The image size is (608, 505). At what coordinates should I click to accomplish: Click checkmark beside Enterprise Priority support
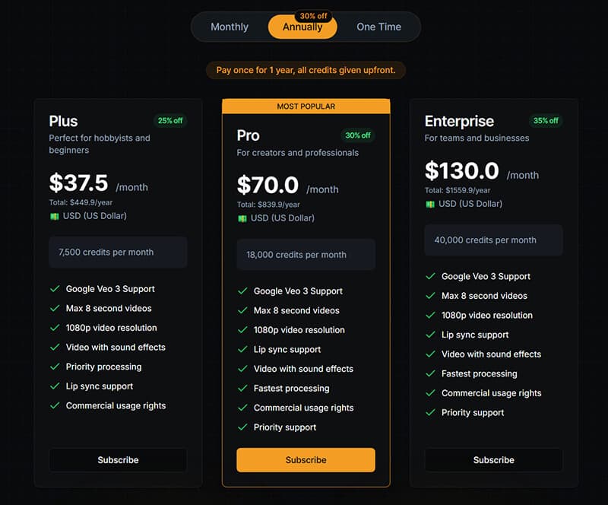(430, 413)
